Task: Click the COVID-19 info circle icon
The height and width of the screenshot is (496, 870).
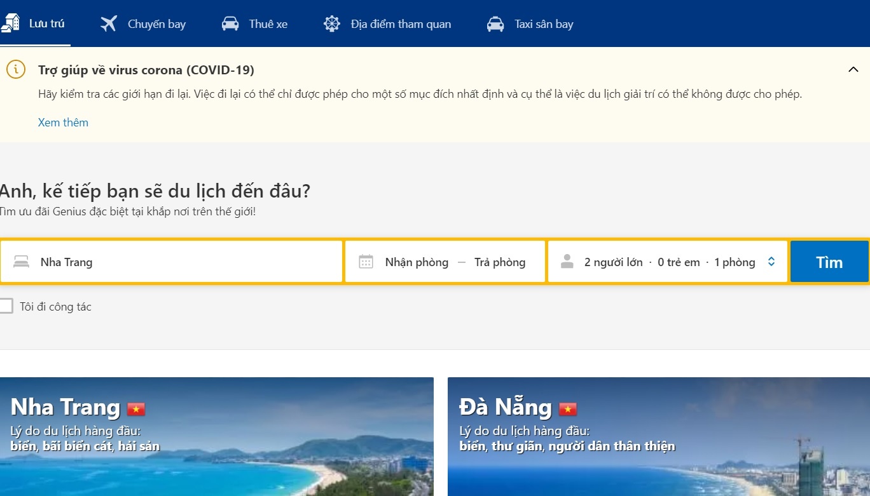Action: (16, 70)
